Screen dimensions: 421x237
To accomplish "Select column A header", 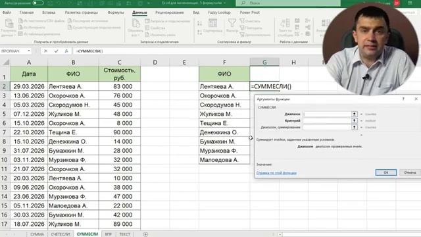I will click(29, 63).
